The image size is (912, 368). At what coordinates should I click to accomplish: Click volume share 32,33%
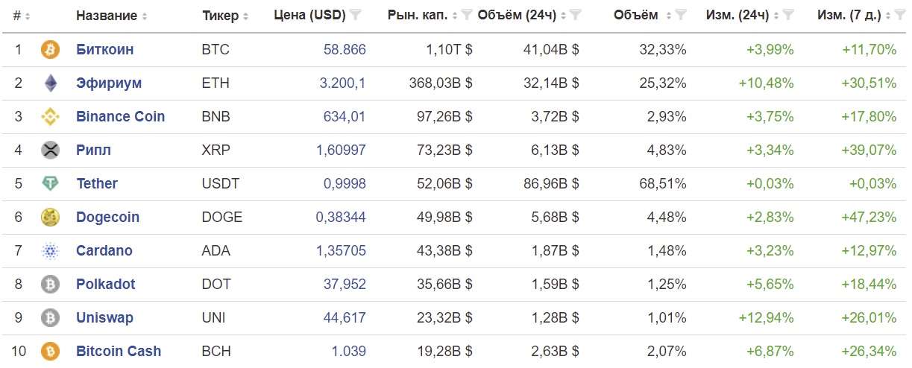(664, 50)
